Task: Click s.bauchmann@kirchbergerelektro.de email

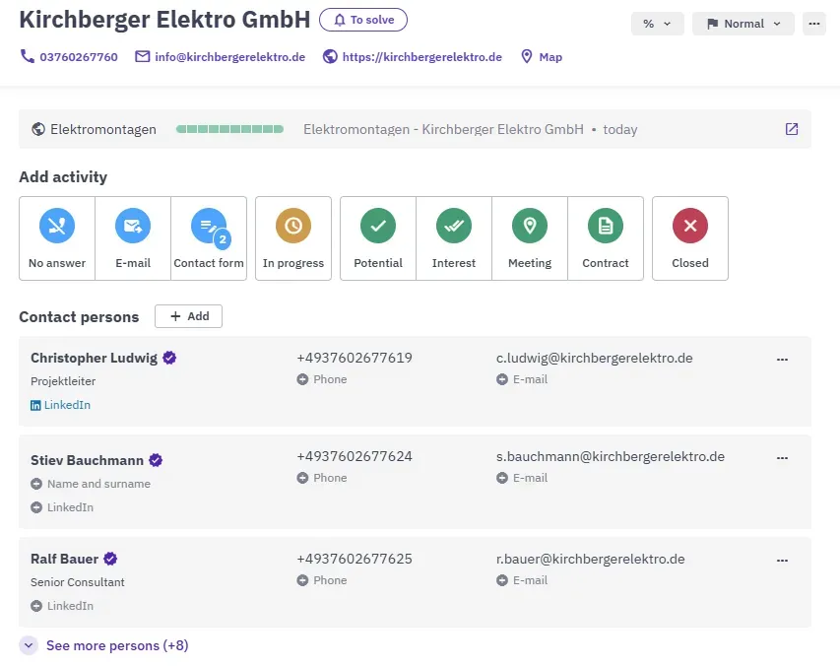Action: pos(611,456)
